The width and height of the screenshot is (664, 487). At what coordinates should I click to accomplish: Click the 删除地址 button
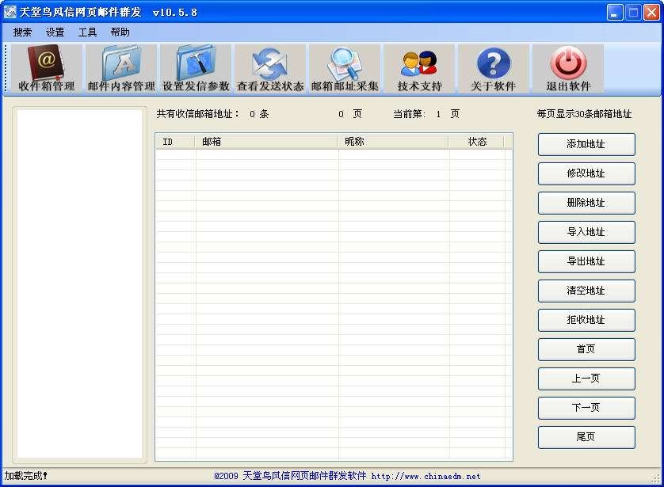586,203
